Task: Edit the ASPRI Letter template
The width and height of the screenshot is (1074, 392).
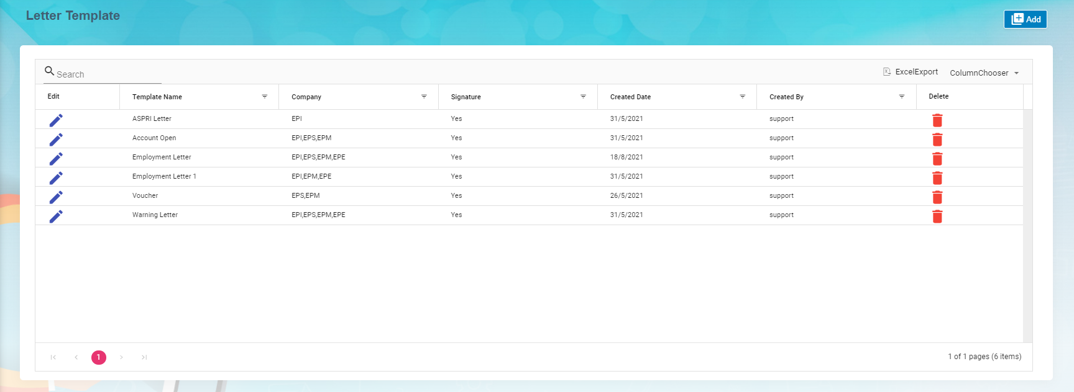Action: pos(56,120)
